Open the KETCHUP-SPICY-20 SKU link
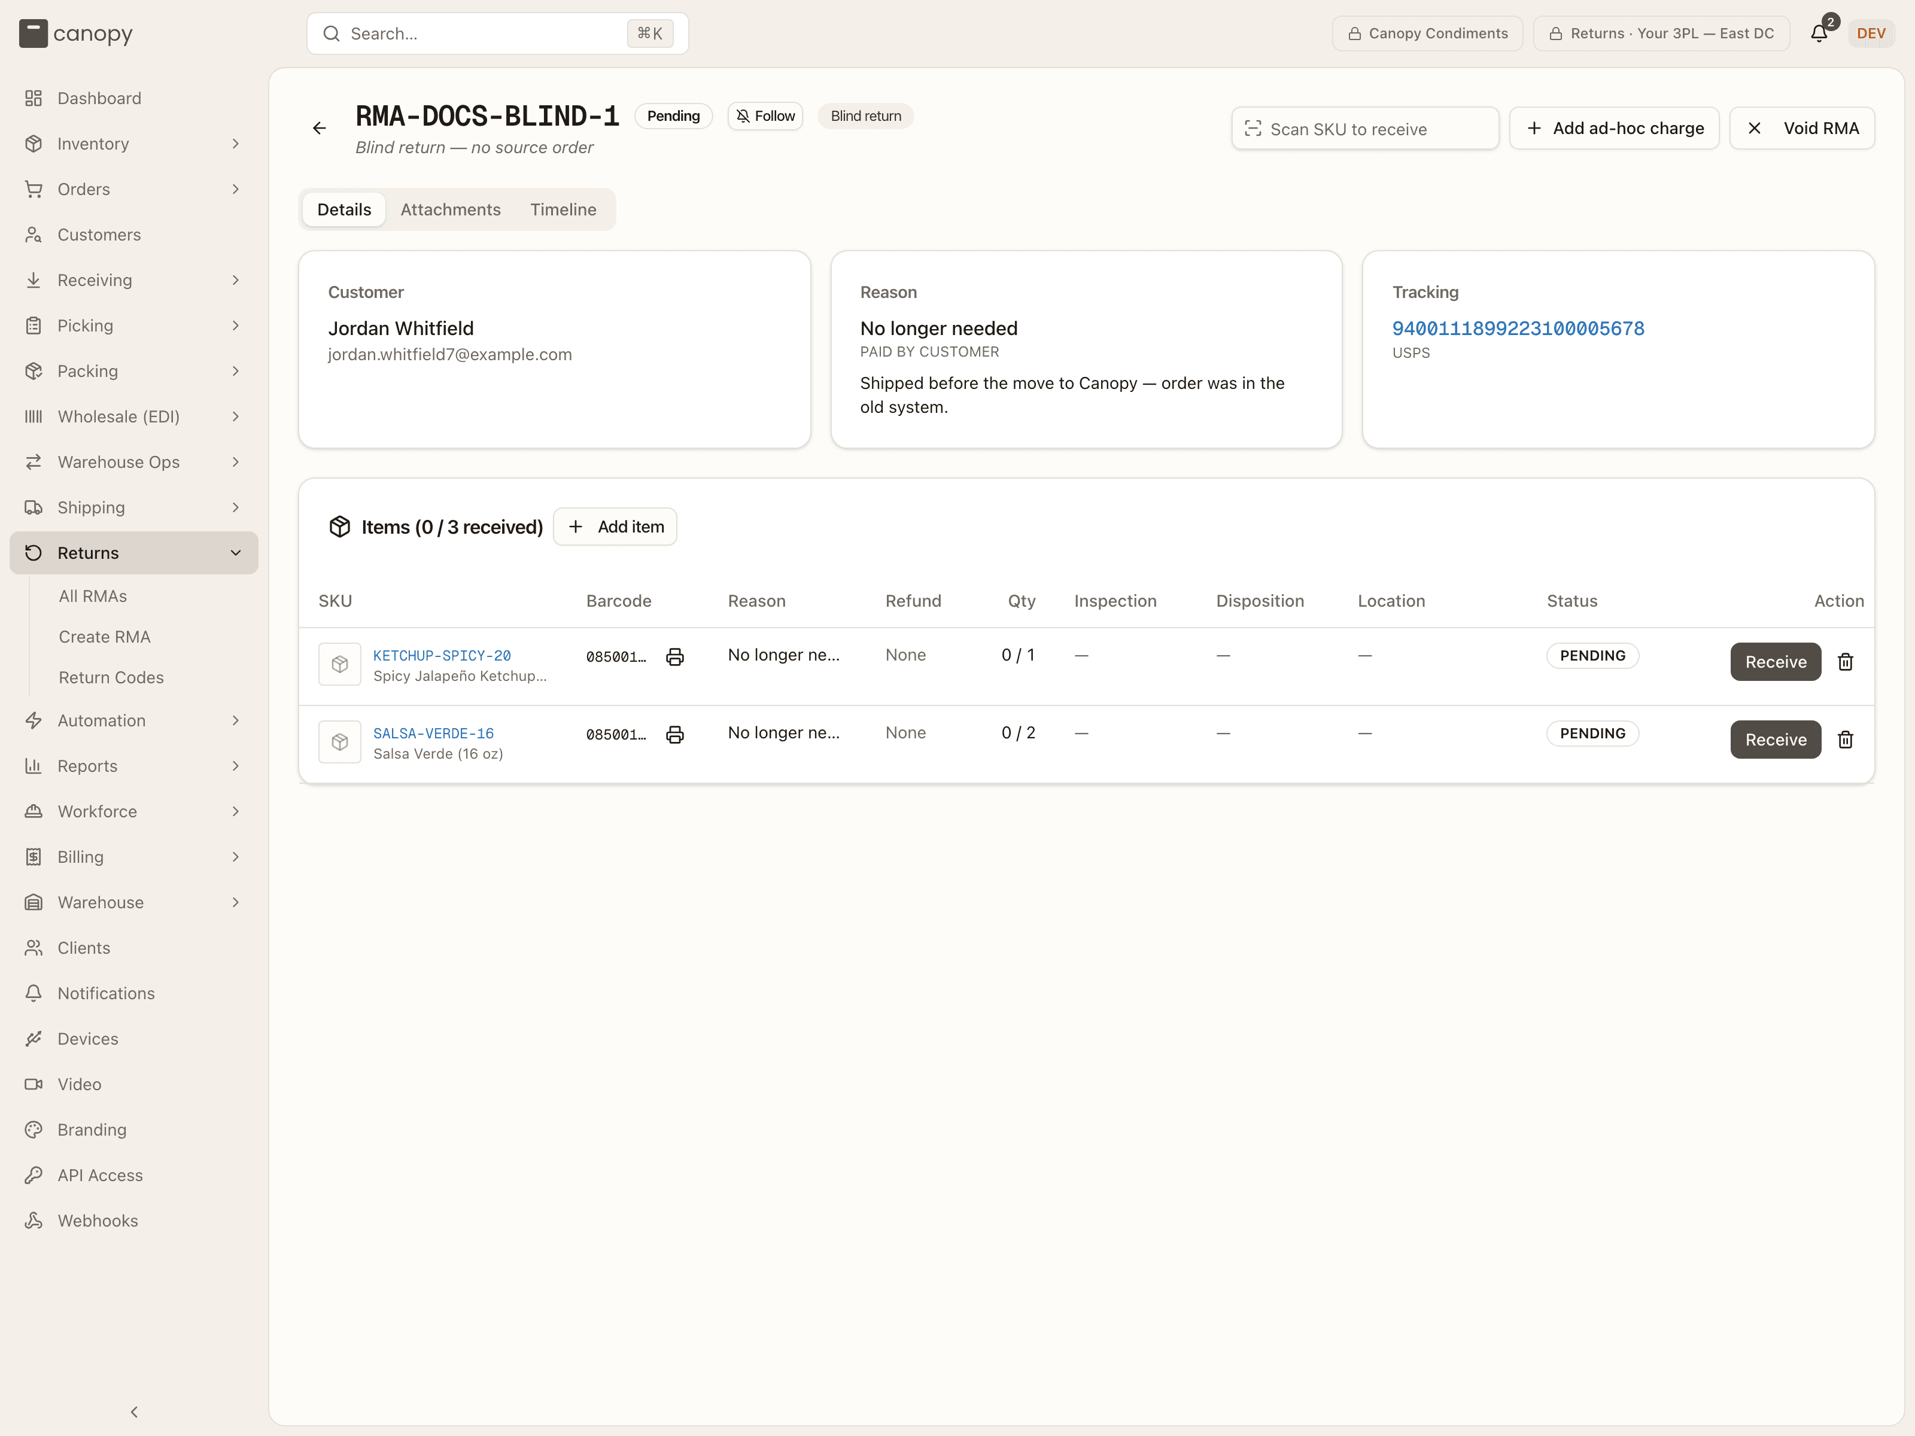The image size is (1915, 1436). point(442,655)
